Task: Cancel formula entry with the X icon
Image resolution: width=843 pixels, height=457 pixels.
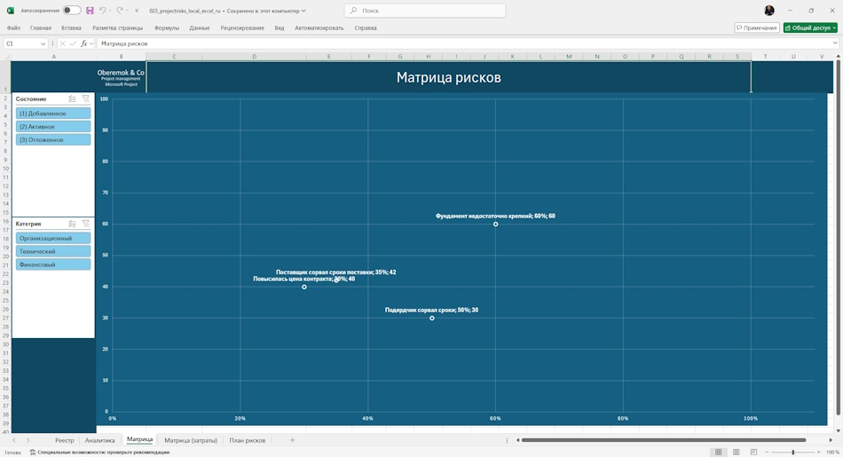Action: pyautogui.click(x=62, y=43)
